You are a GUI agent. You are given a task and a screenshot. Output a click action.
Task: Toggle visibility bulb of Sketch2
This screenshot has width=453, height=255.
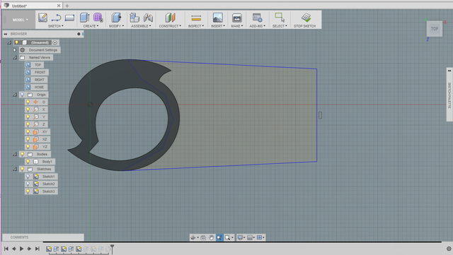[x=28, y=184]
